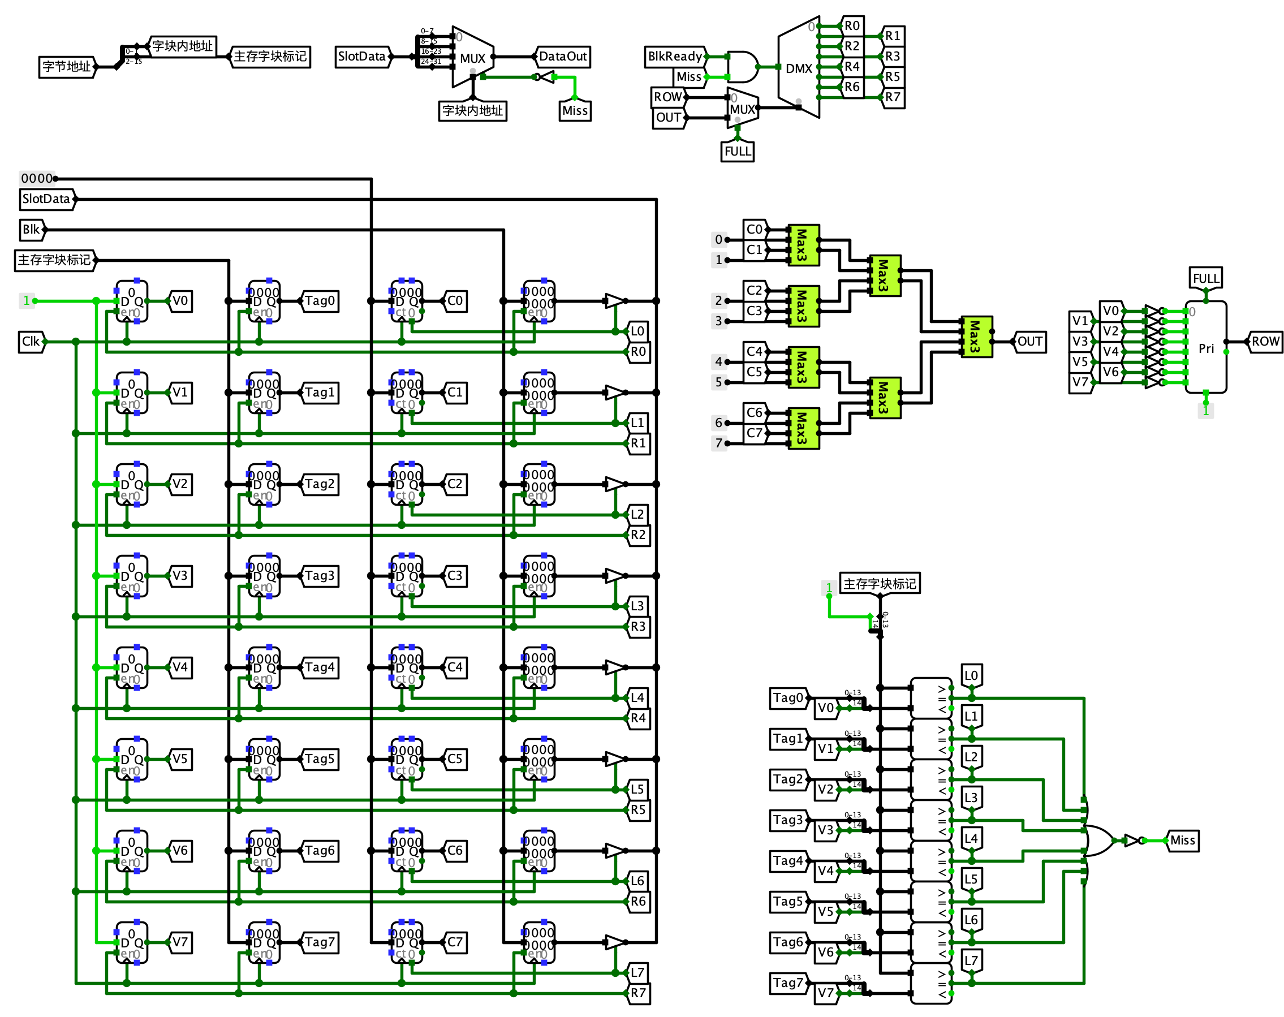The width and height of the screenshot is (1284, 1017).
Task: Select the register holding V0
Action: tap(131, 302)
